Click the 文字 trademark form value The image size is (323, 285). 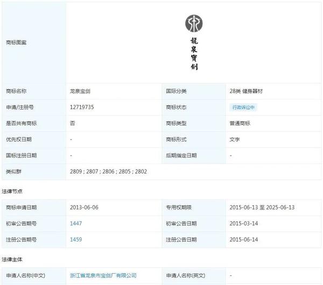point(235,140)
